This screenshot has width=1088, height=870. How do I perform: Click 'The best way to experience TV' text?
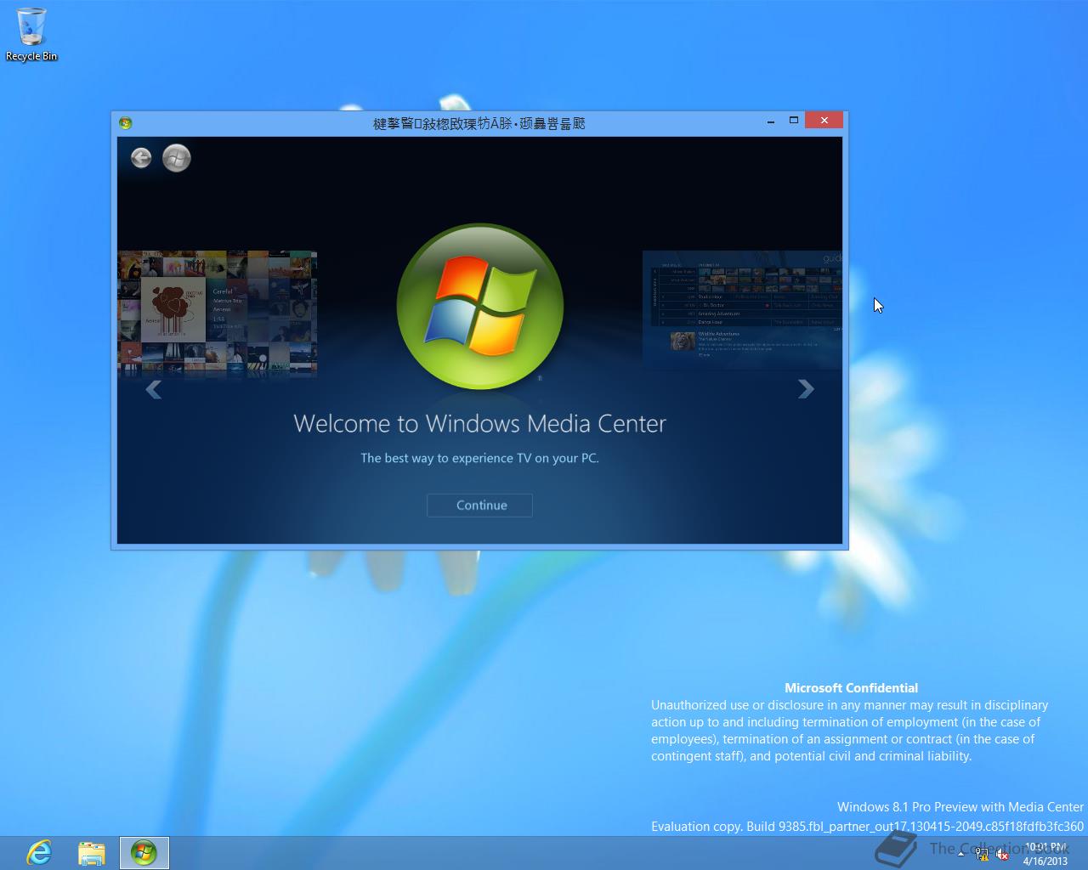(479, 458)
